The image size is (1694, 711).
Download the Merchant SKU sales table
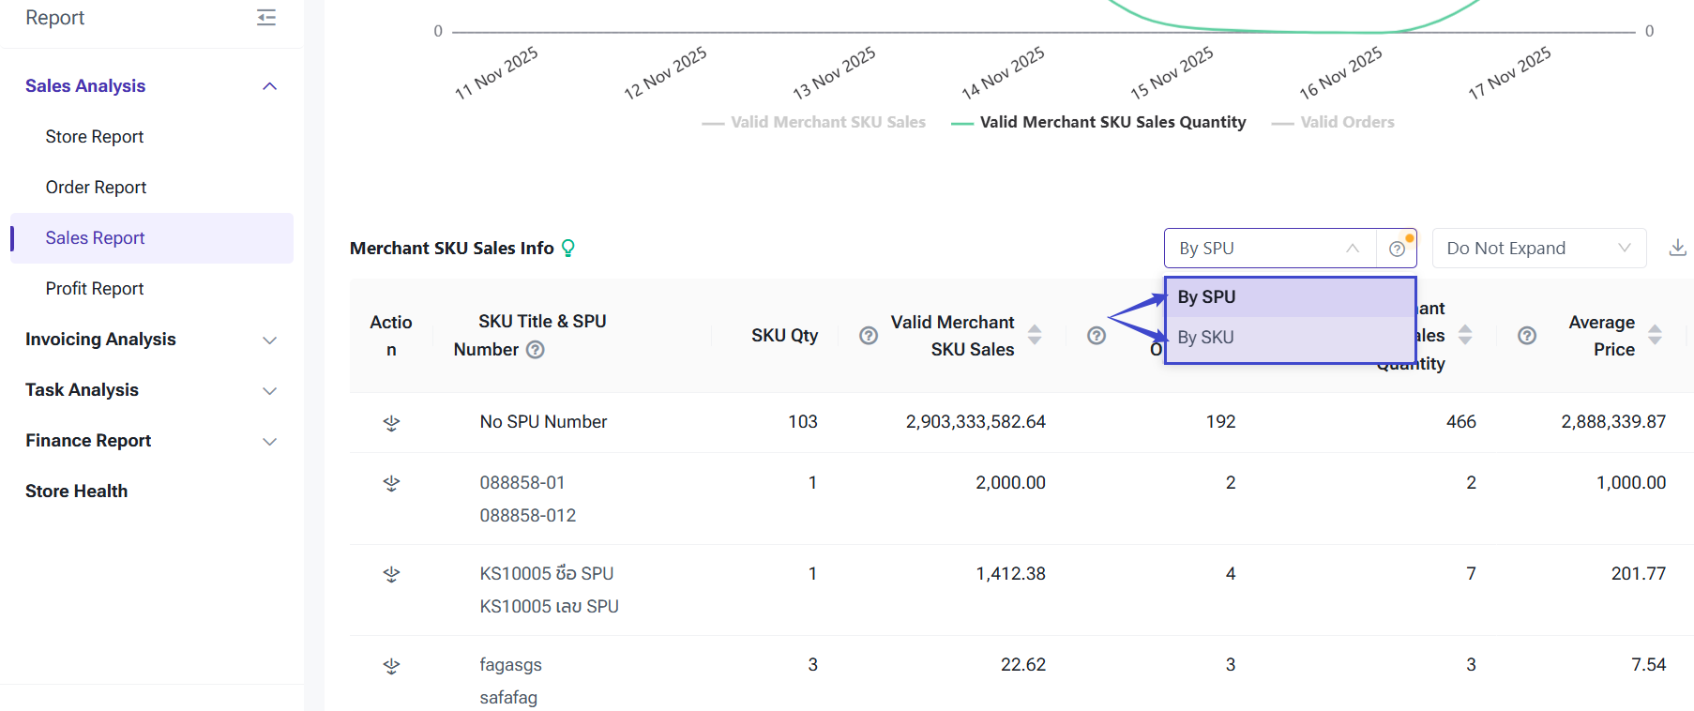(1677, 248)
